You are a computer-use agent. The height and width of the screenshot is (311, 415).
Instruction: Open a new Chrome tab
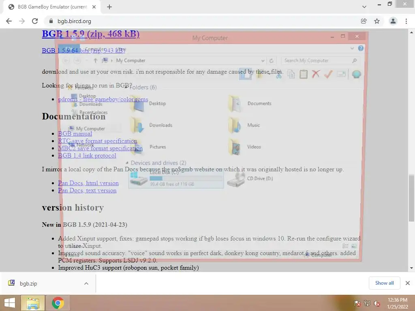coord(109,7)
